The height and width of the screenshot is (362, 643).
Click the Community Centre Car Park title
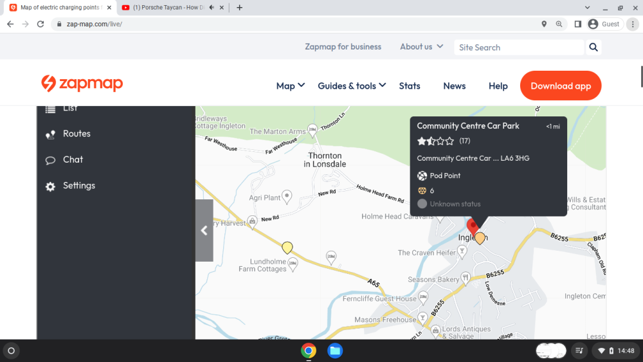(x=468, y=126)
